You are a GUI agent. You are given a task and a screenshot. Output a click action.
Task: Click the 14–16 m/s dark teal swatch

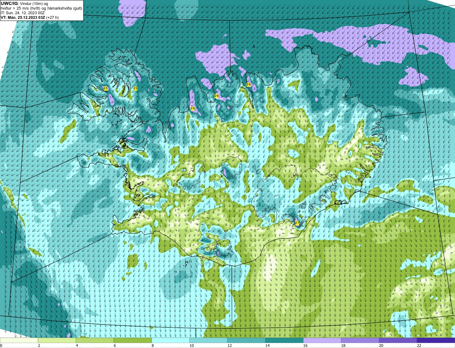pos(284,341)
